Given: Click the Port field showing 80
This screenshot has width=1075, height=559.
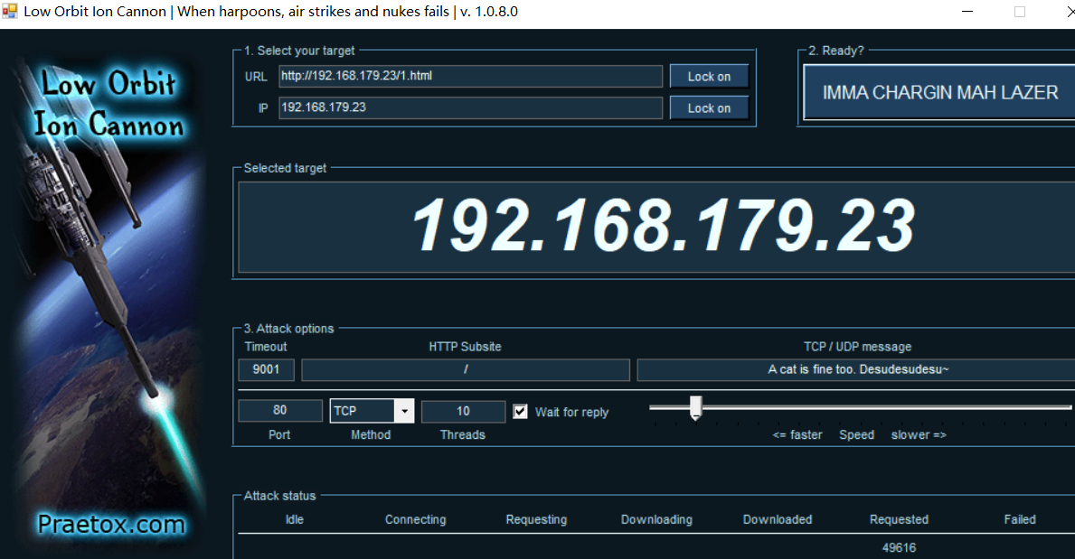Looking at the screenshot, I should pyautogui.click(x=279, y=410).
